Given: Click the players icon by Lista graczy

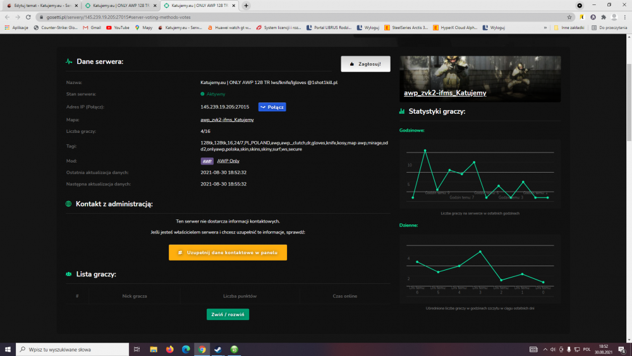Looking at the screenshot, I should pos(68,274).
